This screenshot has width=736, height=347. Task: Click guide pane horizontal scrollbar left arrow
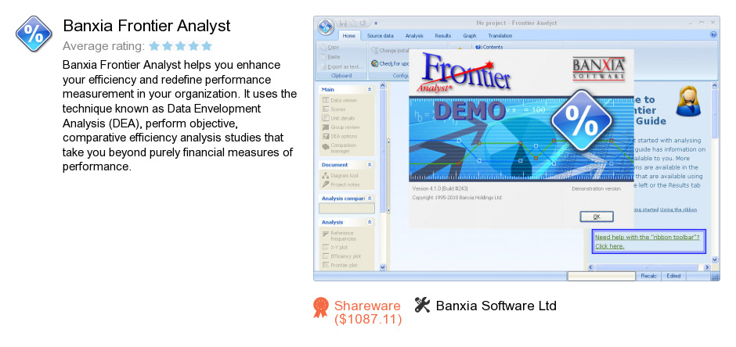click(590, 267)
